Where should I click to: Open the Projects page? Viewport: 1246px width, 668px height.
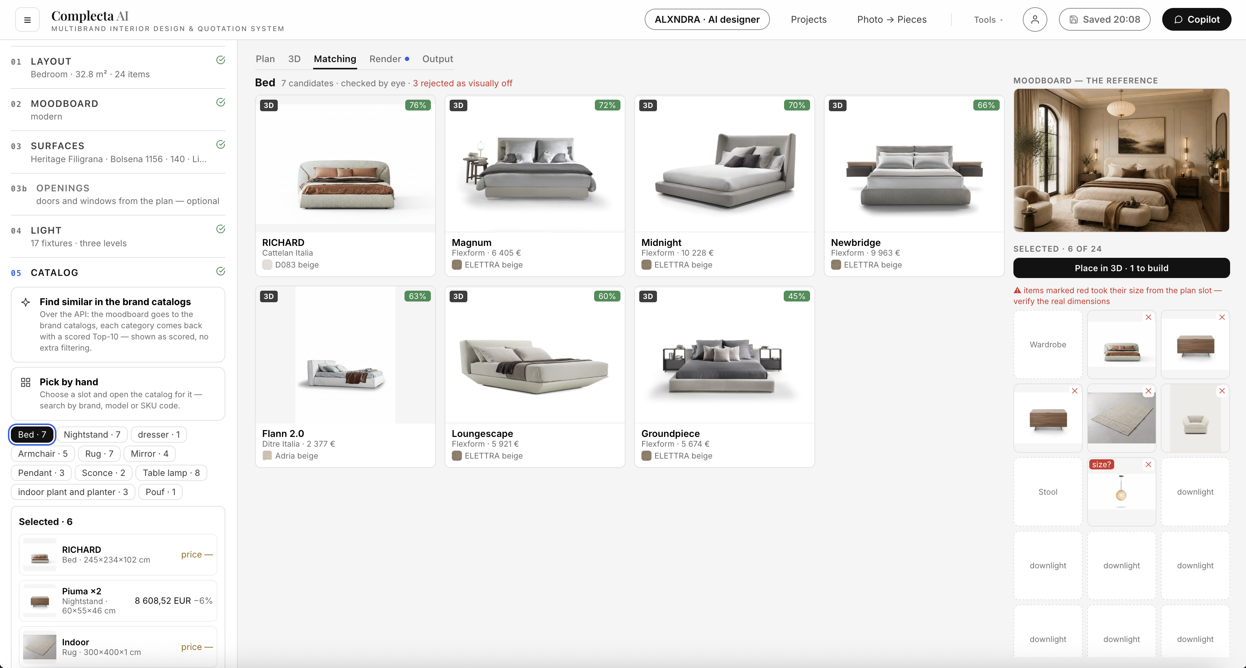[808, 19]
